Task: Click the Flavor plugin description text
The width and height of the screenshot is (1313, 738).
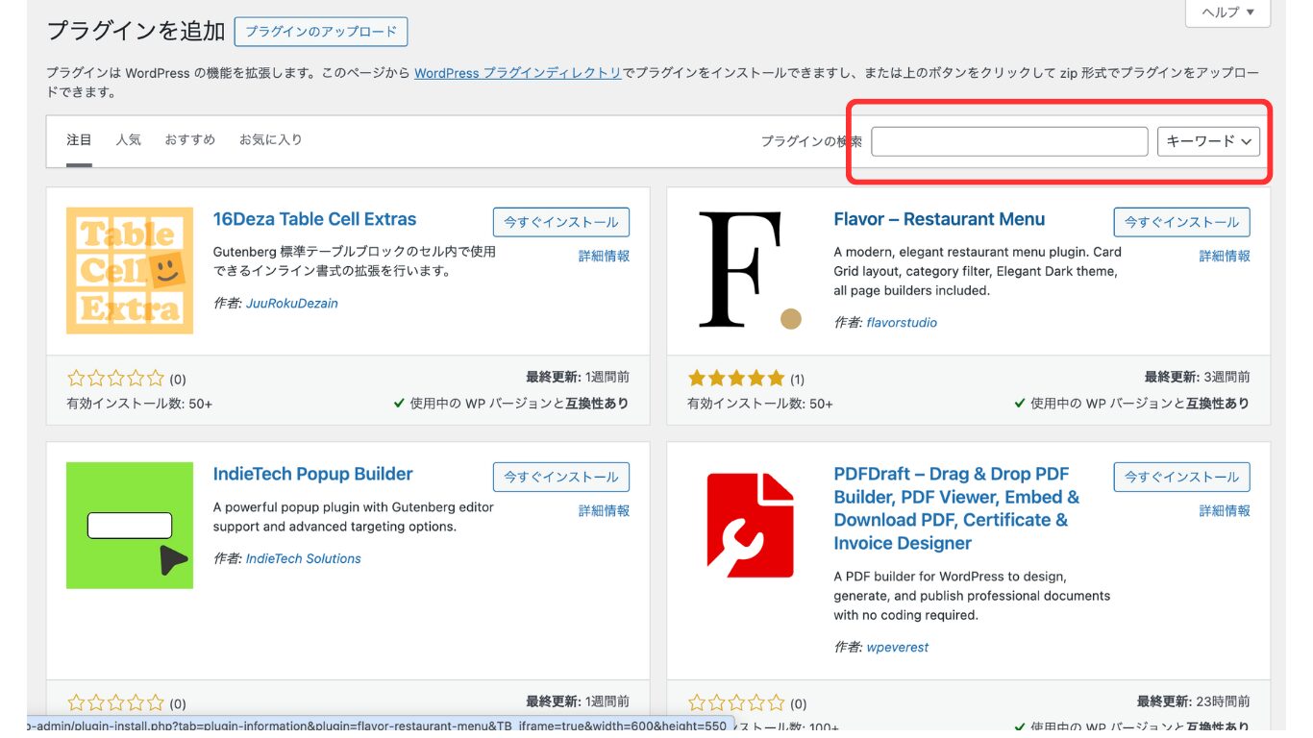Action: [x=978, y=271]
